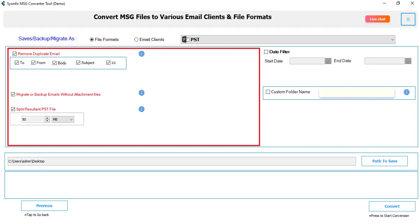Click the Sysinfo app logo in title bar

3,4
